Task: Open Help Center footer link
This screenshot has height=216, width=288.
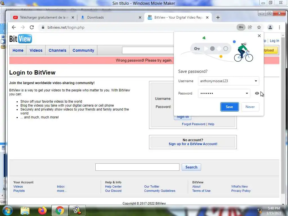Action: (x=113, y=187)
